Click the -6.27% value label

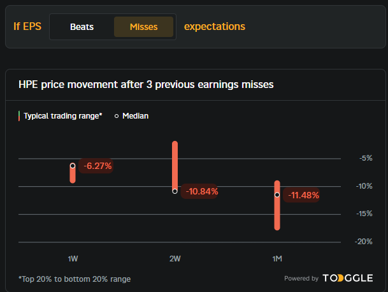(x=96, y=166)
